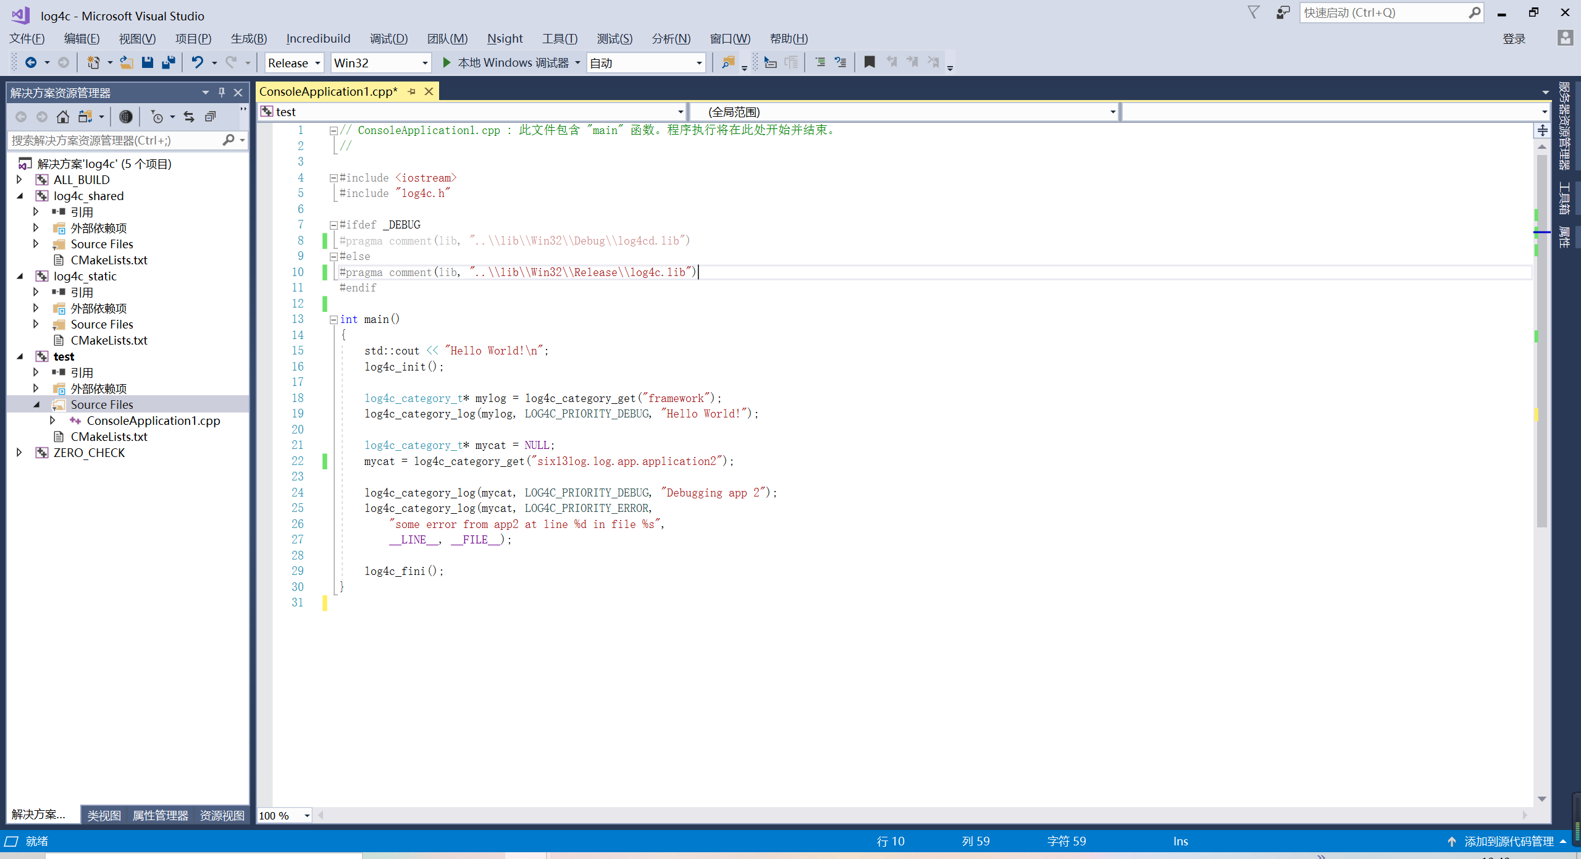Undo the last edit
This screenshot has width=1581, height=859.
click(x=196, y=62)
